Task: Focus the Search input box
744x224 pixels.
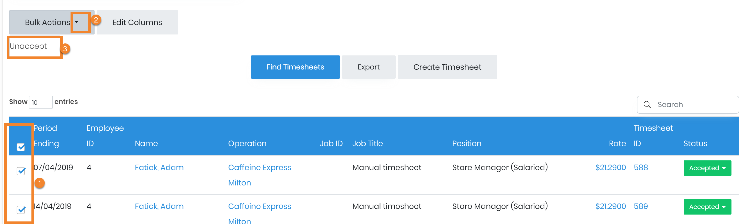Action: pos(693,104)
